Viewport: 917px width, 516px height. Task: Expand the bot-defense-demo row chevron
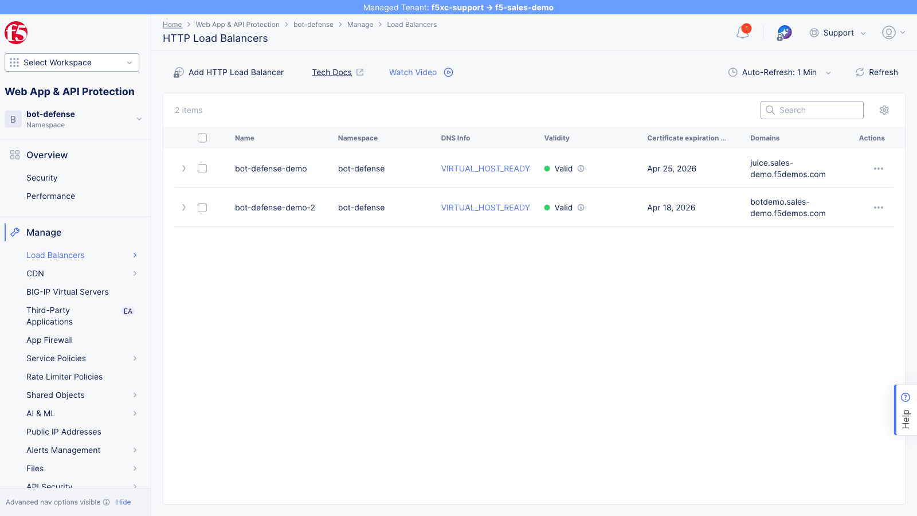183,169
